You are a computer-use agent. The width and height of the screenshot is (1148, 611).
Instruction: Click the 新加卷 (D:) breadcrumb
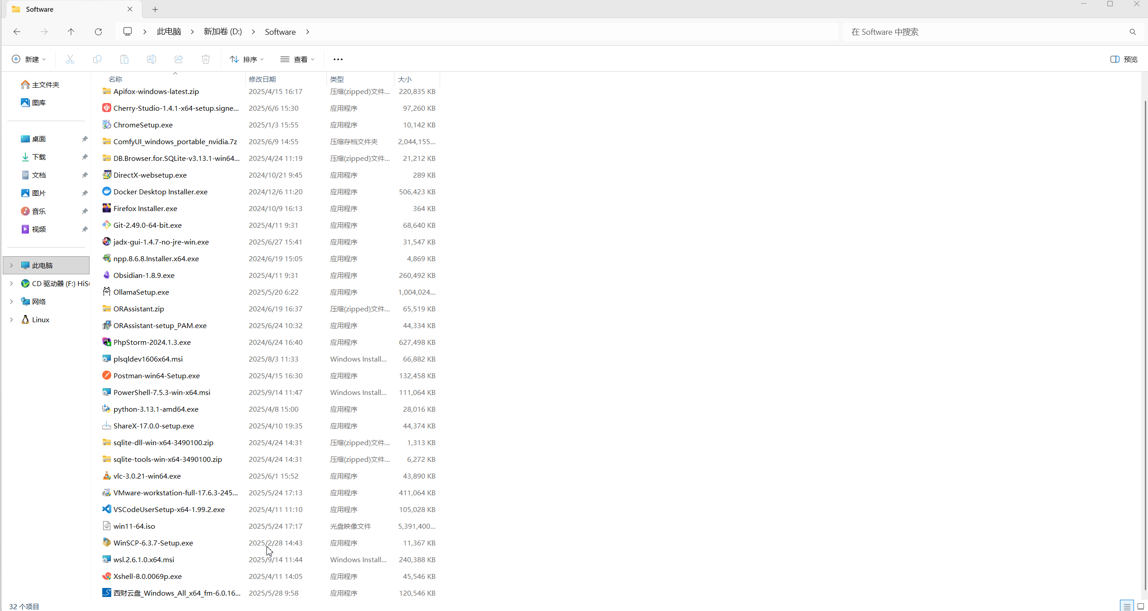tap(223, 32)
